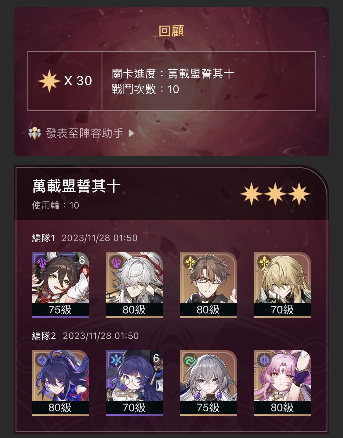Click imaginary element icon on glasses character

190,262
